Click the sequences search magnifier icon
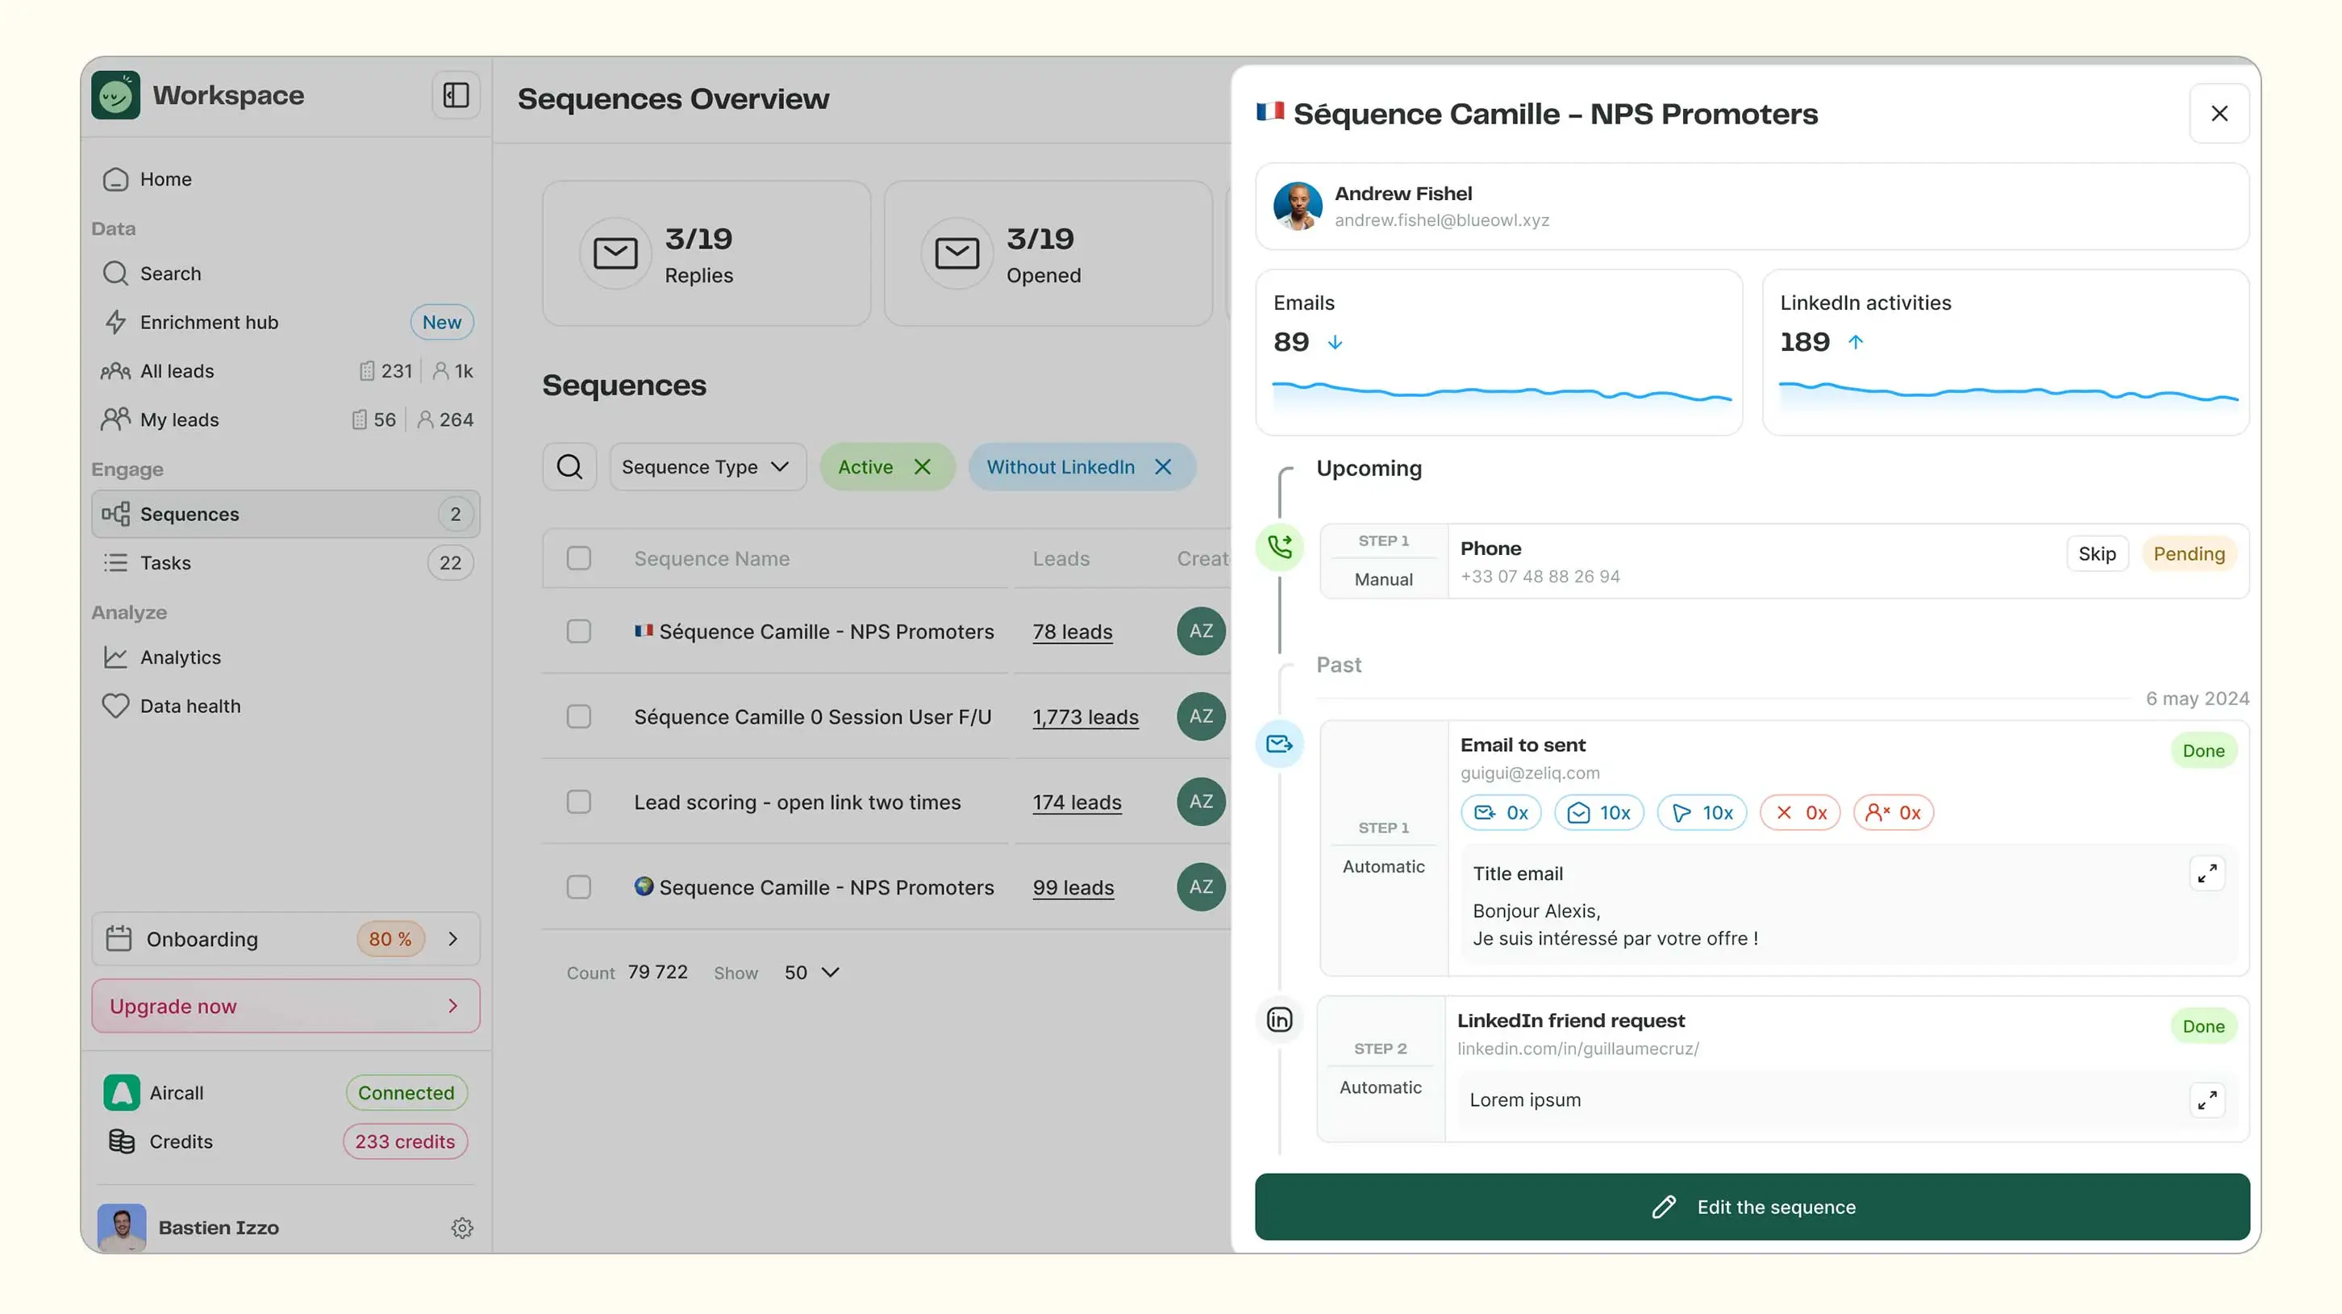The image size is (2342, 1314). click(x=569, y=466)
